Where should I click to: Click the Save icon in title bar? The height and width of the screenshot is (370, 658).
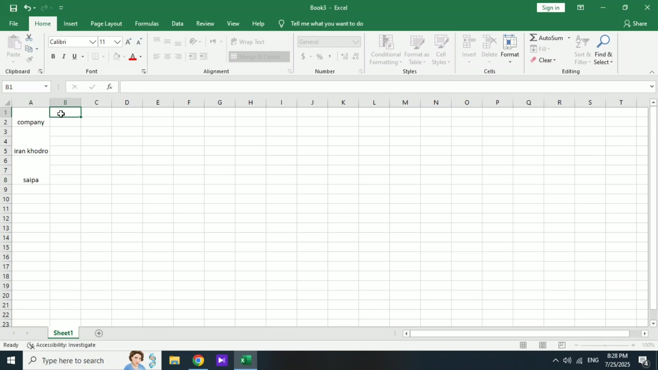[x=13, y=8]
